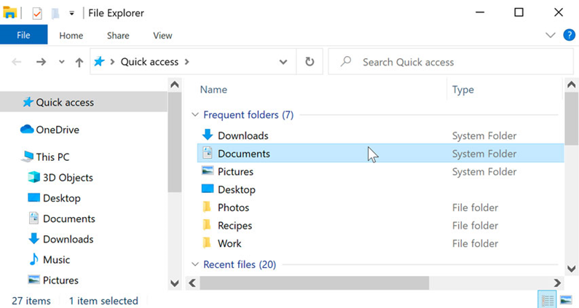
Task: Click the Pictures icon in file list
Action: pos(208,170)
